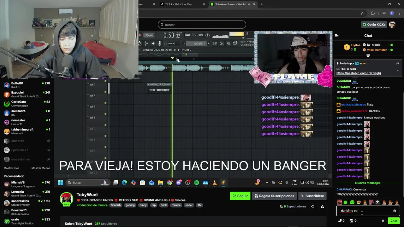Image resolution: width=404 pixels, height=227 pixels.
Task: Jump to Nuevos mensajes in chat
Action: tap(368, 183)
